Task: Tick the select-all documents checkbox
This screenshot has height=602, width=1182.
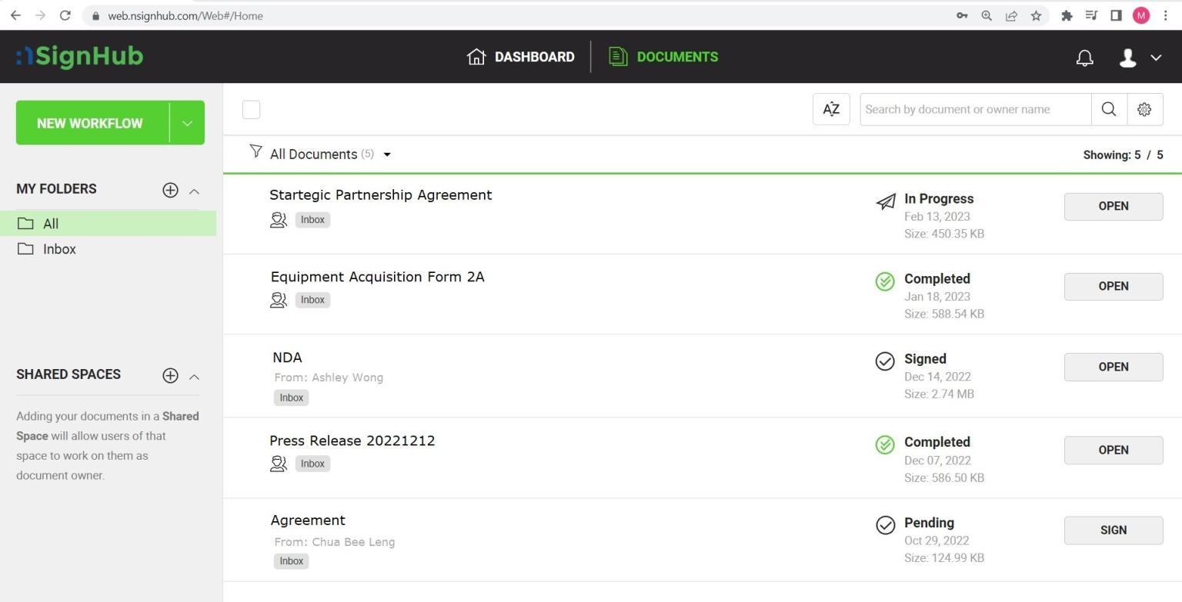Action: coord(251,109)
